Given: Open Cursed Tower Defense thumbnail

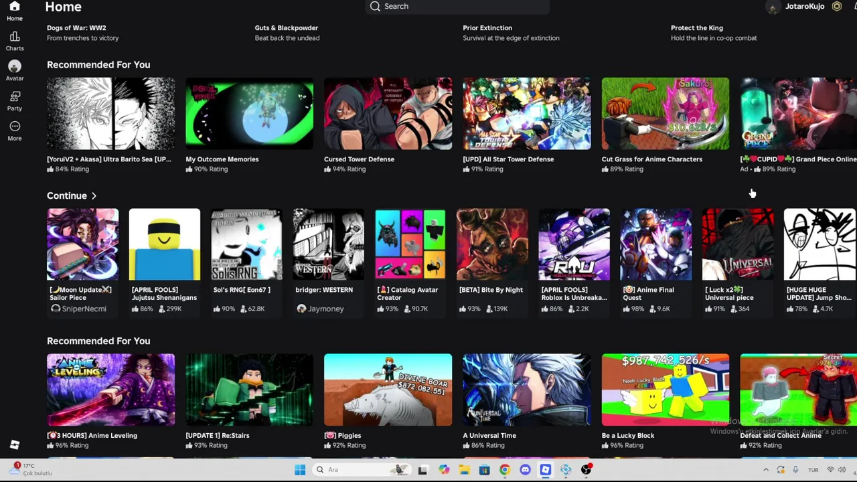Looking at the screenshot, I should click(388, 113).
